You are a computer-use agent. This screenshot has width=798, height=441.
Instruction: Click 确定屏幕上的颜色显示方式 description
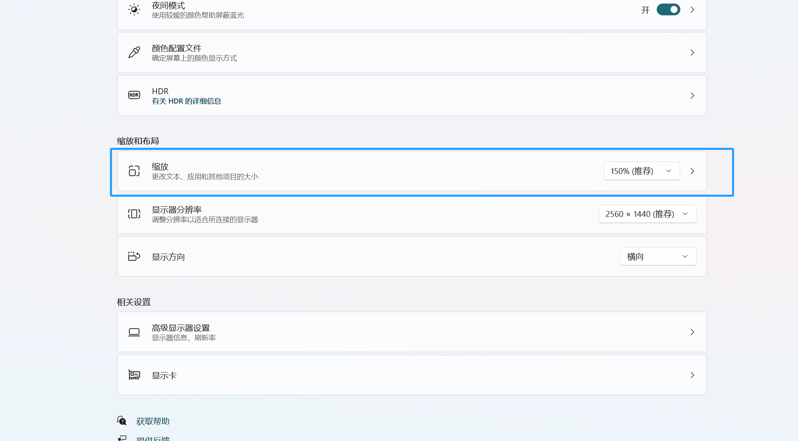click(194, 58)
